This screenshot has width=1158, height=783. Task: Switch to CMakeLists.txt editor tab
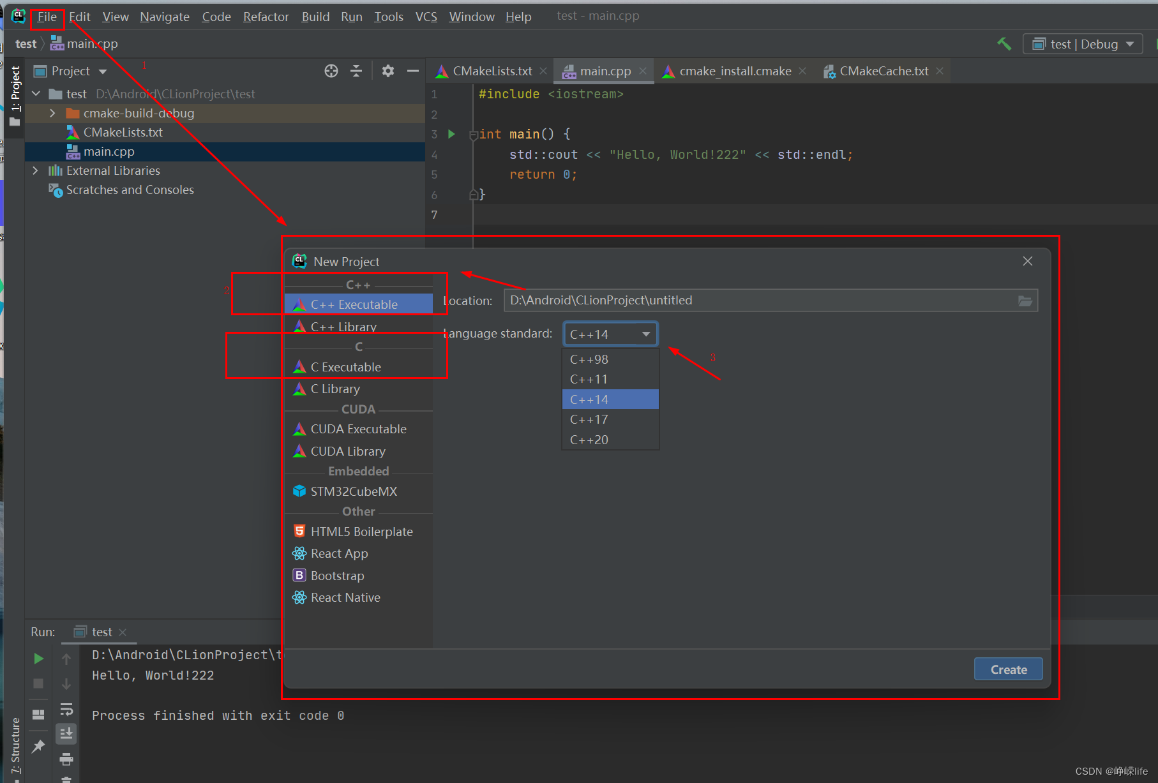(x=492, y=71)
